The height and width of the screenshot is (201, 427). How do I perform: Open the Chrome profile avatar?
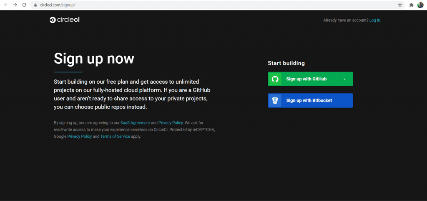(420, 5)
